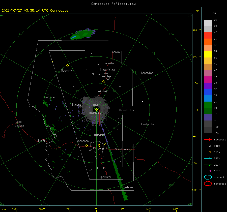Select the slate purple 10 dBZ swatch
Viewport: 227px width, 212px height.
click(208, 117)
